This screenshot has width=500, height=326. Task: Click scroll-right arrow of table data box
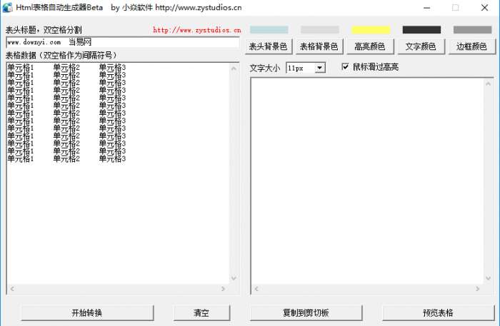tap(223, 289)
